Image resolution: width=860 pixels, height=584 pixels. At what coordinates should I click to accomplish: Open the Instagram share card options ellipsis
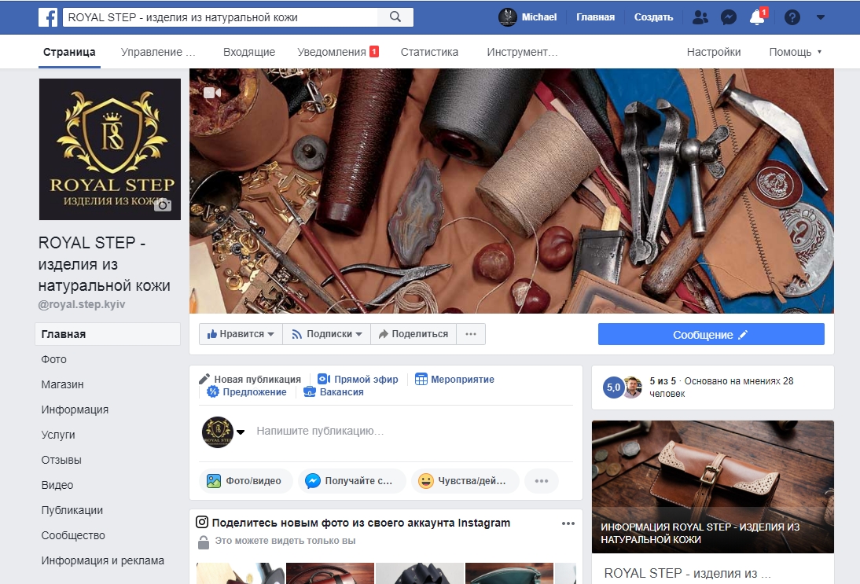click(568, 523)
